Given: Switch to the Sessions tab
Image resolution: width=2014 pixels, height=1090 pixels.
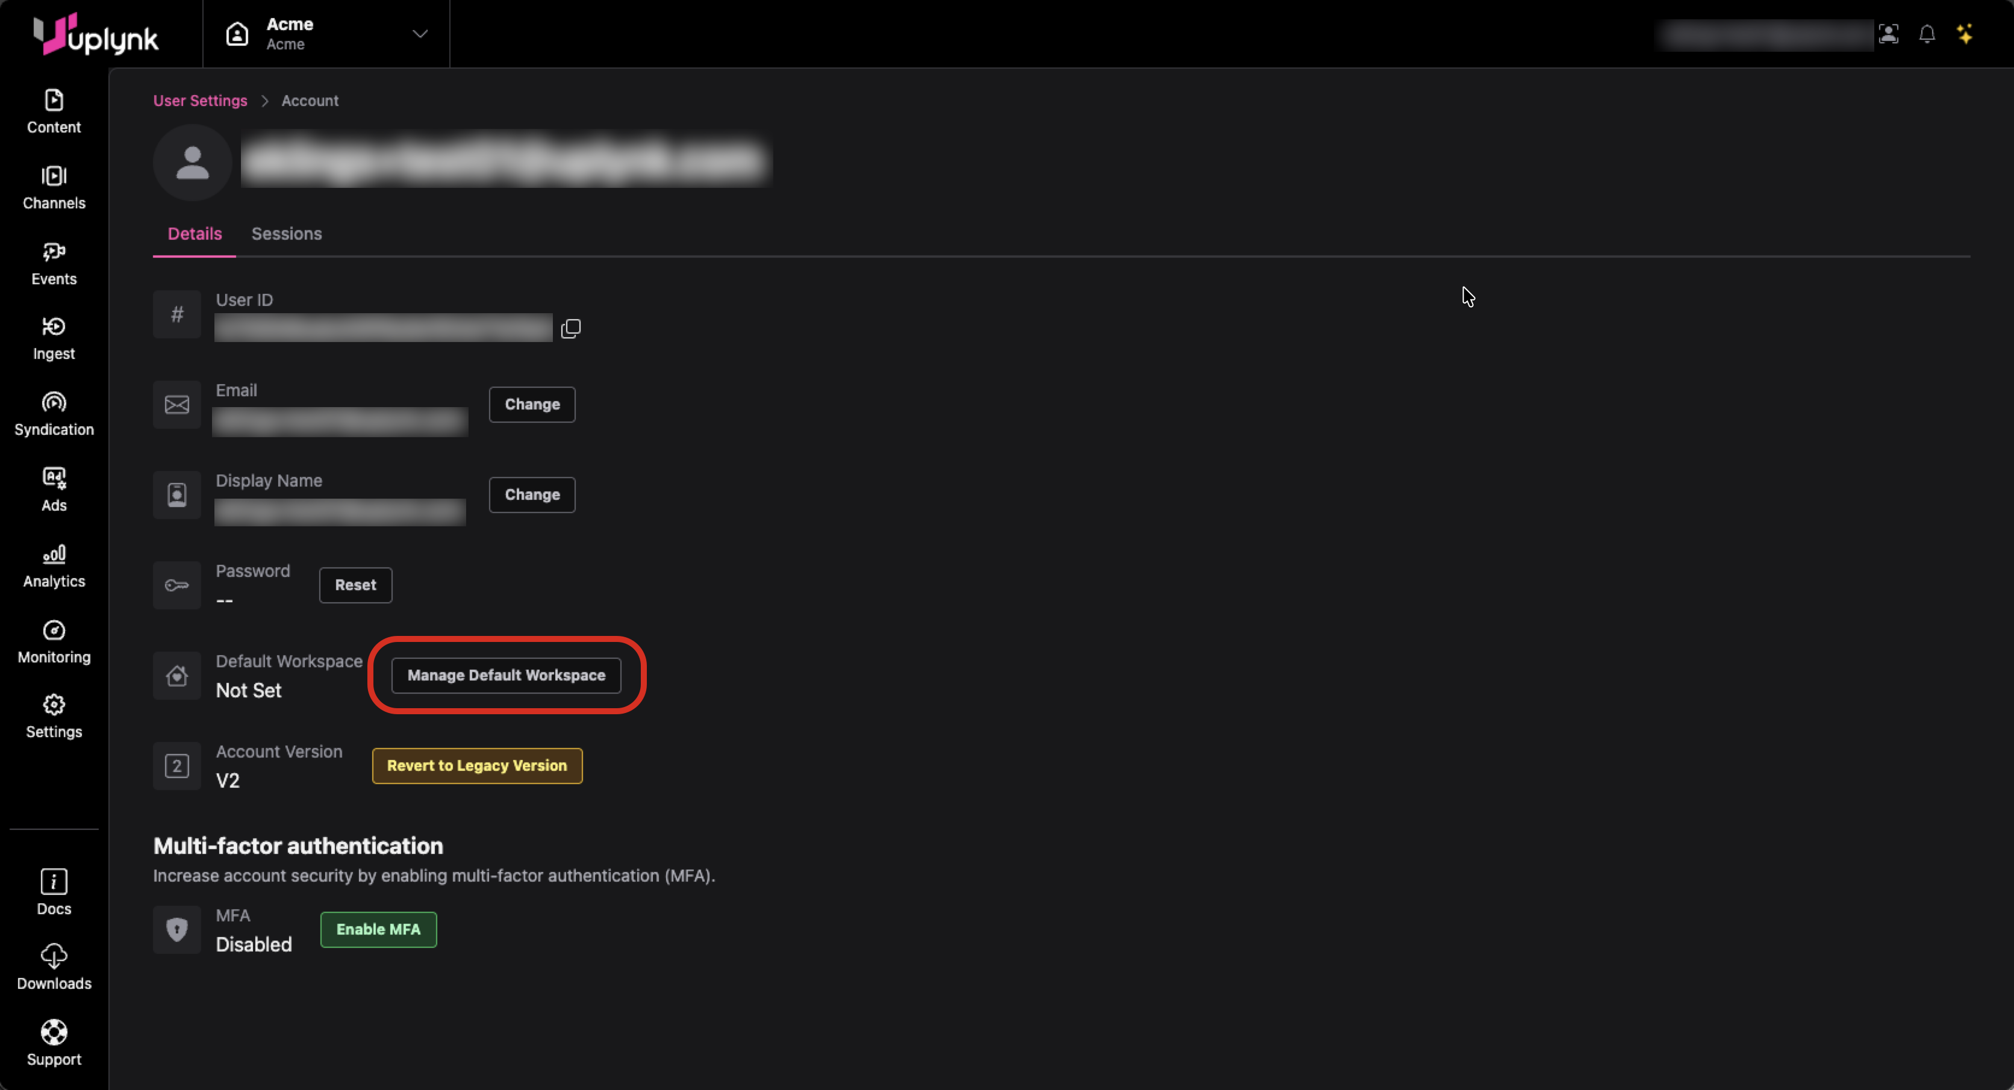Looking at the screenshot, I should tap(286, 234).
